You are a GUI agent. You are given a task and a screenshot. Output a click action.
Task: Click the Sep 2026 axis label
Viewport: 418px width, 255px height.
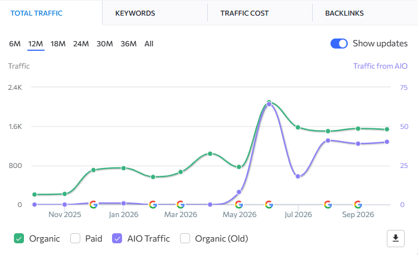(358, 214)
